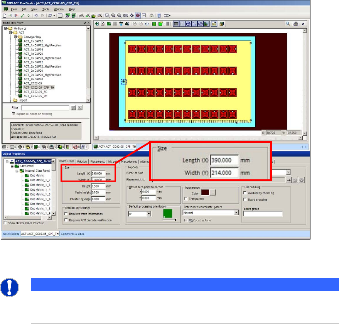Toggle the highlighted red component-shapes icon
Image resolution: width=339 pixels, height=324 pixels.
pos(138,15)
